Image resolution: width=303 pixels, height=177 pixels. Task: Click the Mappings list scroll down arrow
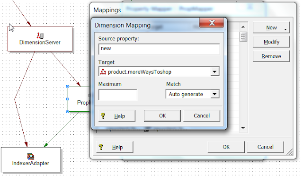(243, 128)
